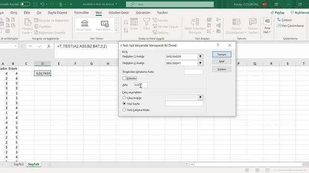The height and width of the screenshot is (173, 309).
Task: Close the t-Test dialog with X
Action: coord(230,45)
